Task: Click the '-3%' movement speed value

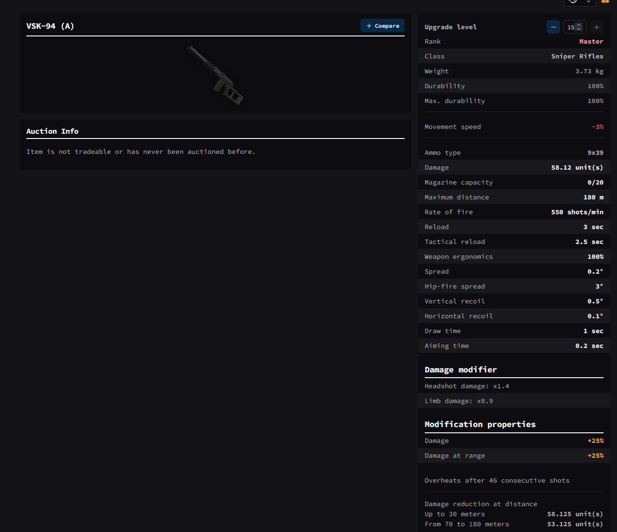Action: (x=597, y=127)
